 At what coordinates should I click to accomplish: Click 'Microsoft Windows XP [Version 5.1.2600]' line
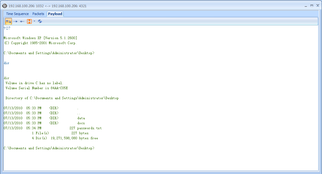pos(40,38)
